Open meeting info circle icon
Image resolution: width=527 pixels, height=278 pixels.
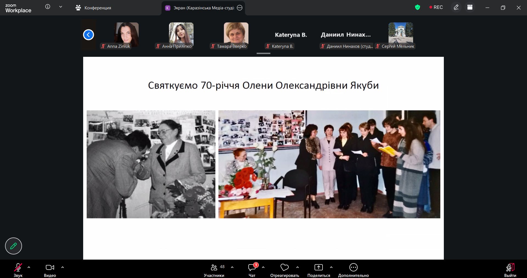pos(48,7)
